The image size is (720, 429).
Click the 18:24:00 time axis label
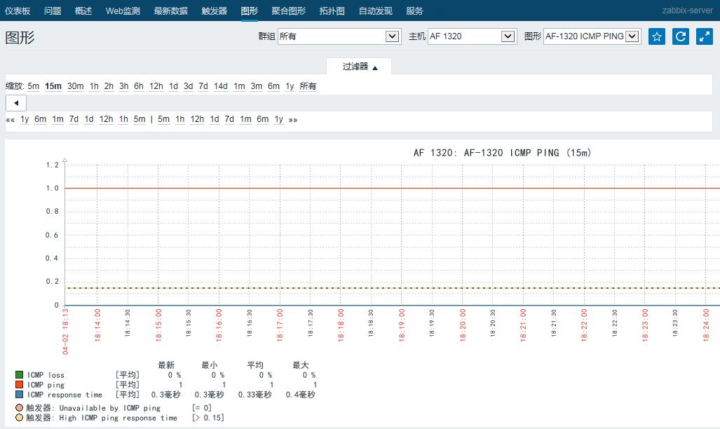706,325
